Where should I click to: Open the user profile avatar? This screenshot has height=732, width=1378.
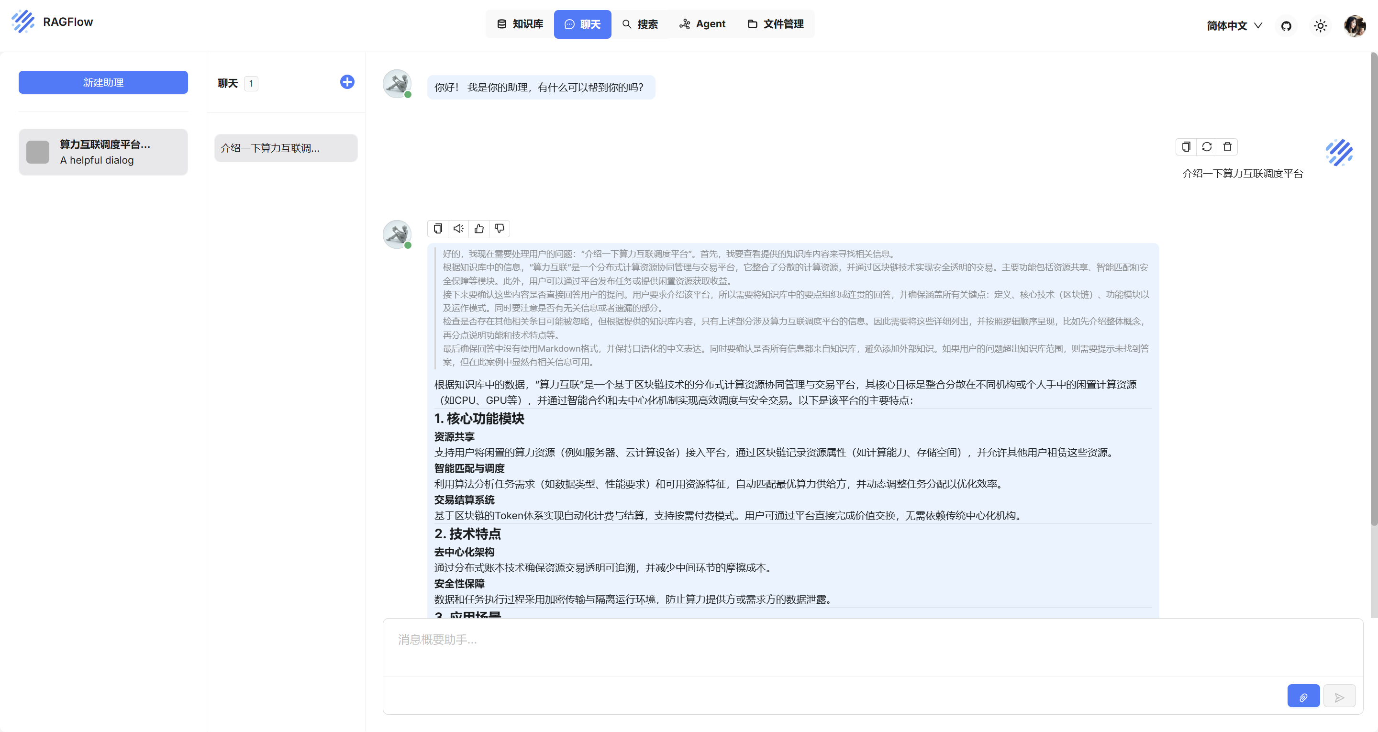pos(1355,26)
